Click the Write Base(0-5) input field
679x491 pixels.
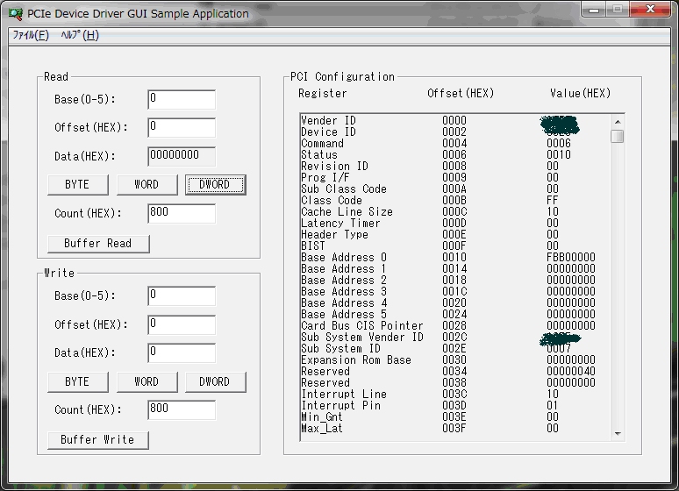182,296
